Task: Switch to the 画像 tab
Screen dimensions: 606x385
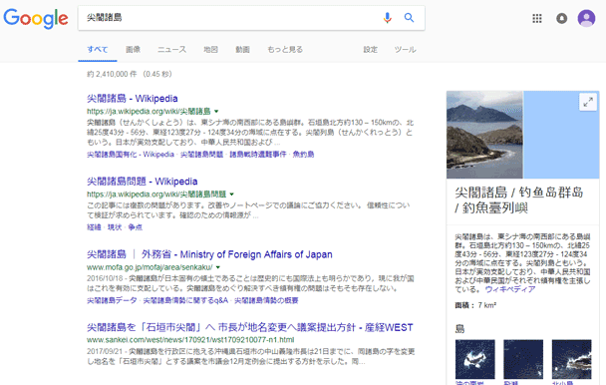Action: [133, 50]
